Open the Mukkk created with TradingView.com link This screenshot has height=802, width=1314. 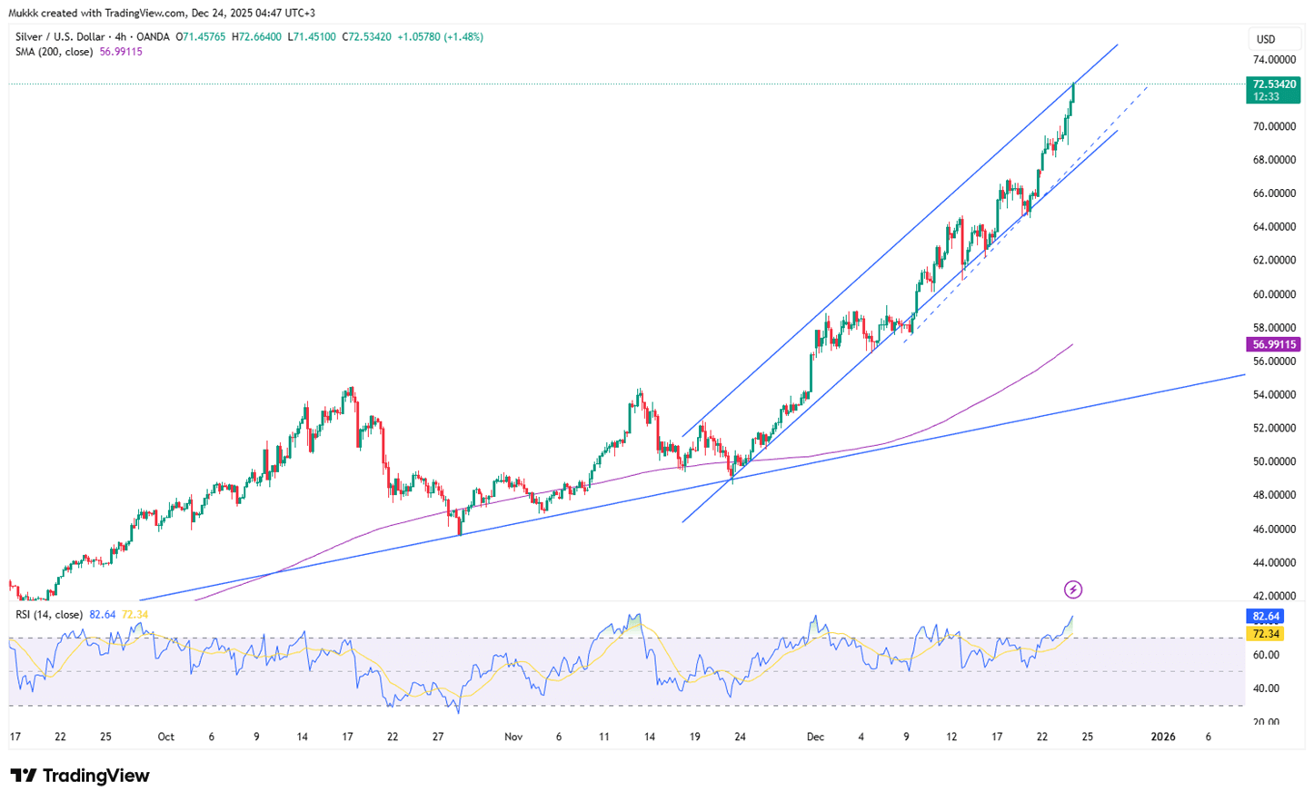162,13
